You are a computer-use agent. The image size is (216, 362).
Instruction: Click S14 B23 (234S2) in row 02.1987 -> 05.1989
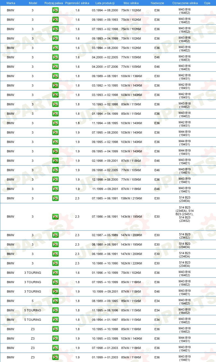coord(185,236)
